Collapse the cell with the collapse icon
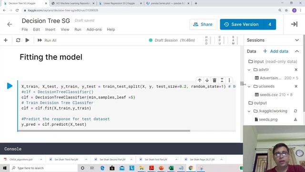 click(222, 80)
